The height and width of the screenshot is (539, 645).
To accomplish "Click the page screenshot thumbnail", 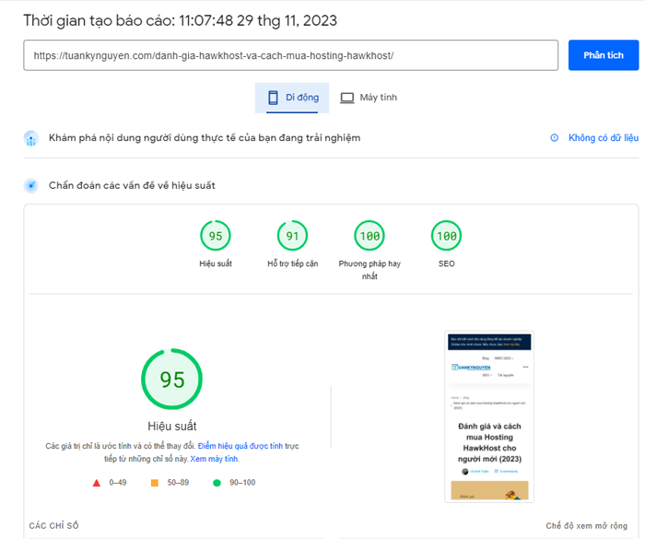I will (x=489, y=416).
